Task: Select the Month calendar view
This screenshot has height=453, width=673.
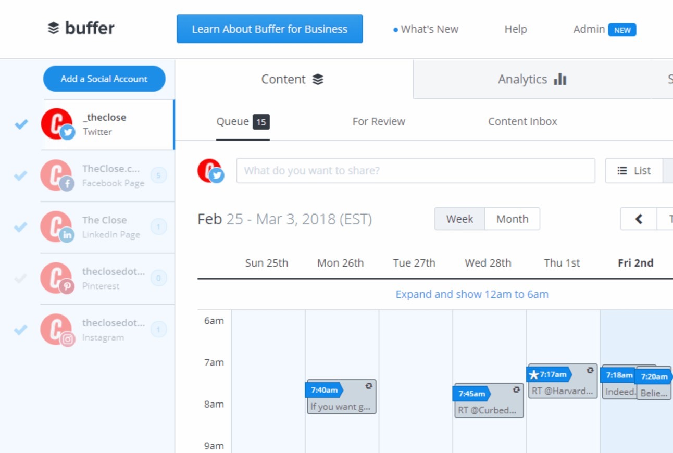Action: tap(512, 219)
